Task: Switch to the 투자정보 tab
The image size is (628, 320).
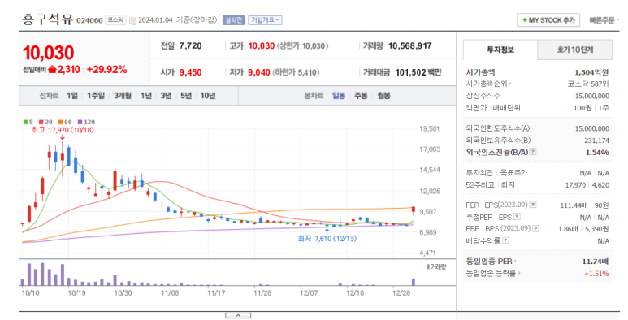Action: point(500,50)
